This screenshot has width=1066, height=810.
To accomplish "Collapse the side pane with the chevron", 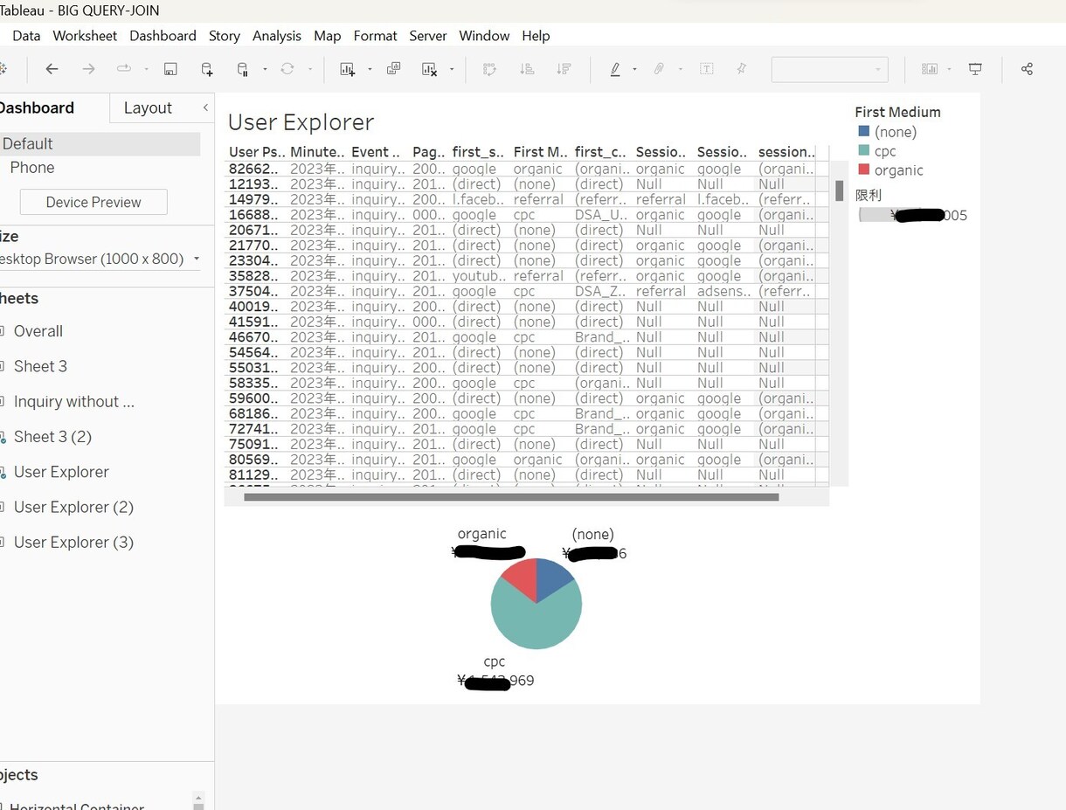I will (x=205, y=107).
